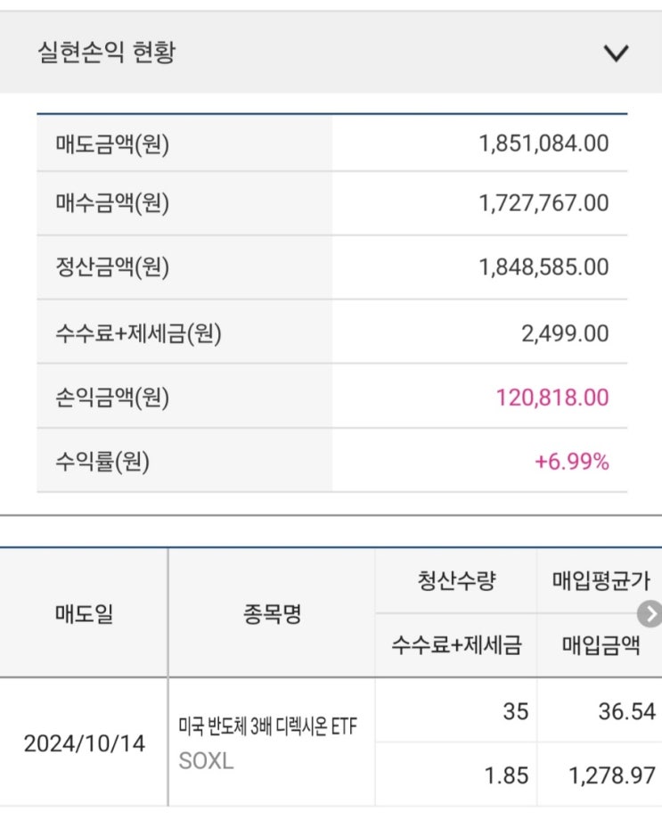Select the 종목명 column header
This screenshot has height=828, width=662.
(x=271, y=613)
